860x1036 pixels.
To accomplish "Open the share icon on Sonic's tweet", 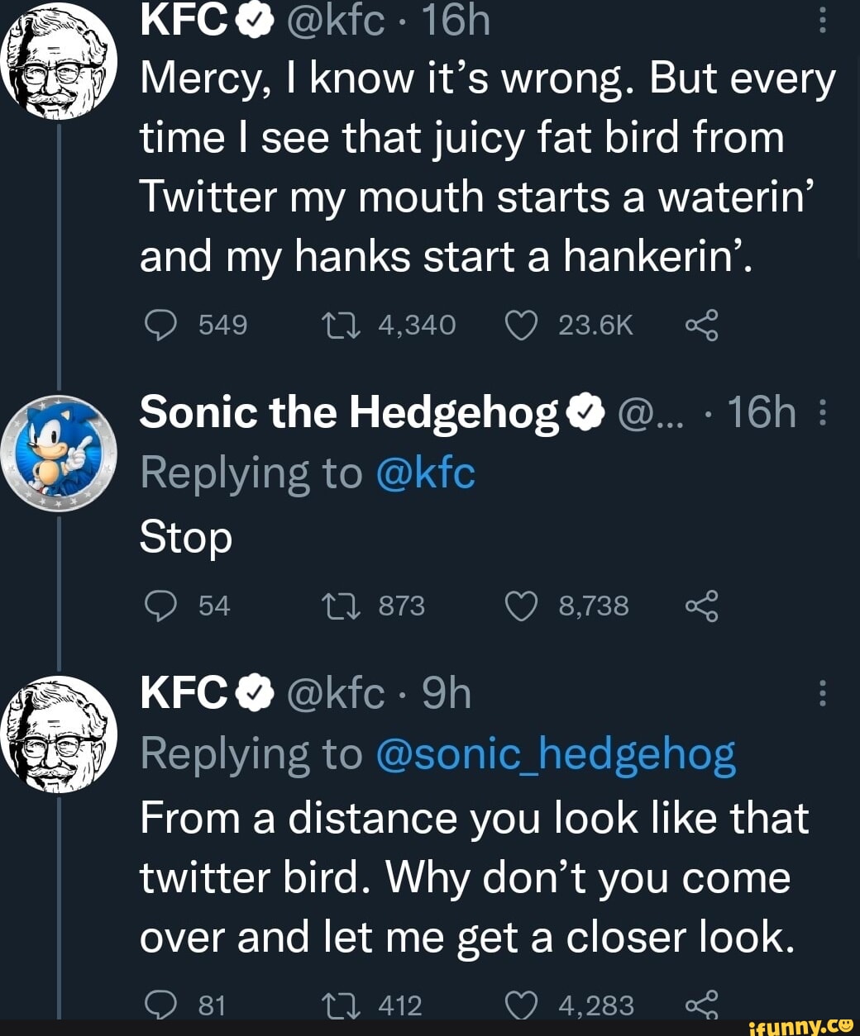I will pyautogui.click(x=705, y=606).
